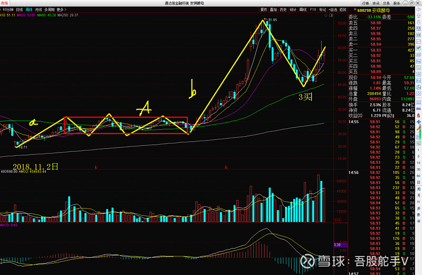The image size is (422, 275).
Task: Click the 统计 statistics button
Action: 293,10
